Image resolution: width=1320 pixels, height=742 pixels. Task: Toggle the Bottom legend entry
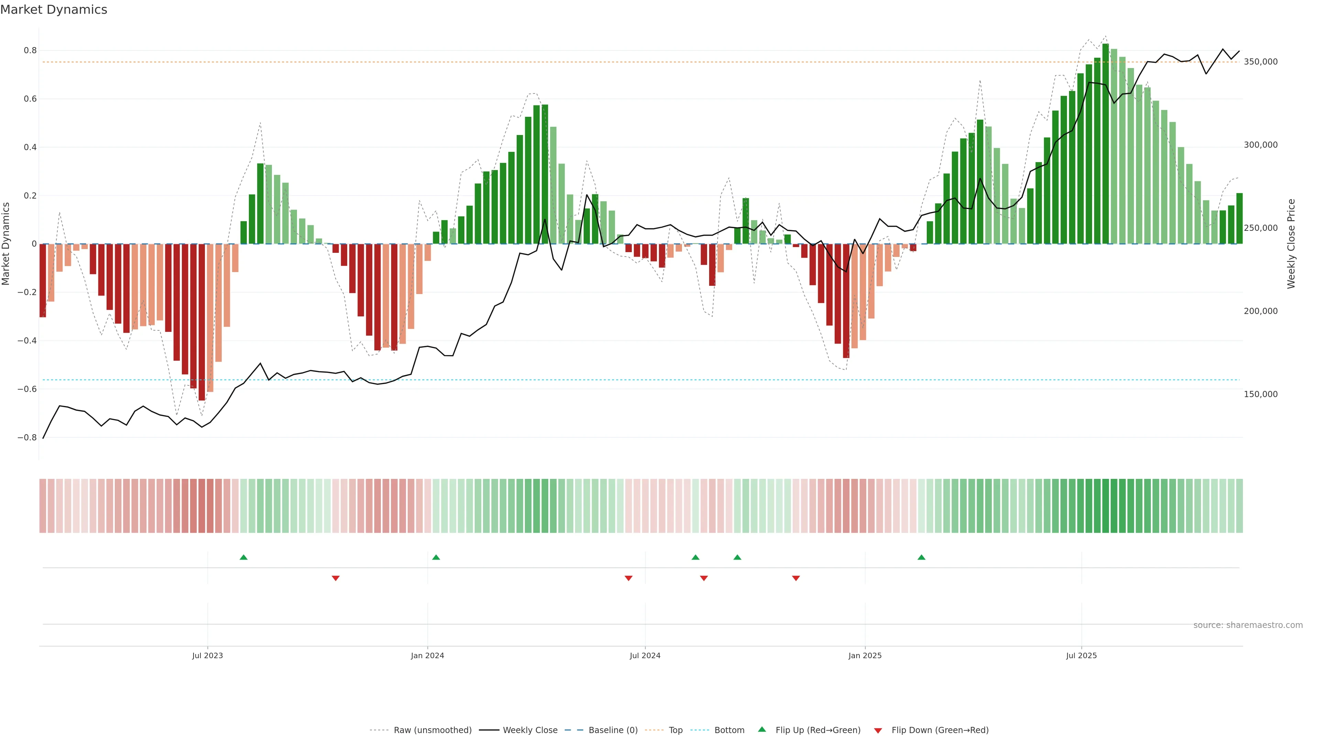[x=729, y=730]
